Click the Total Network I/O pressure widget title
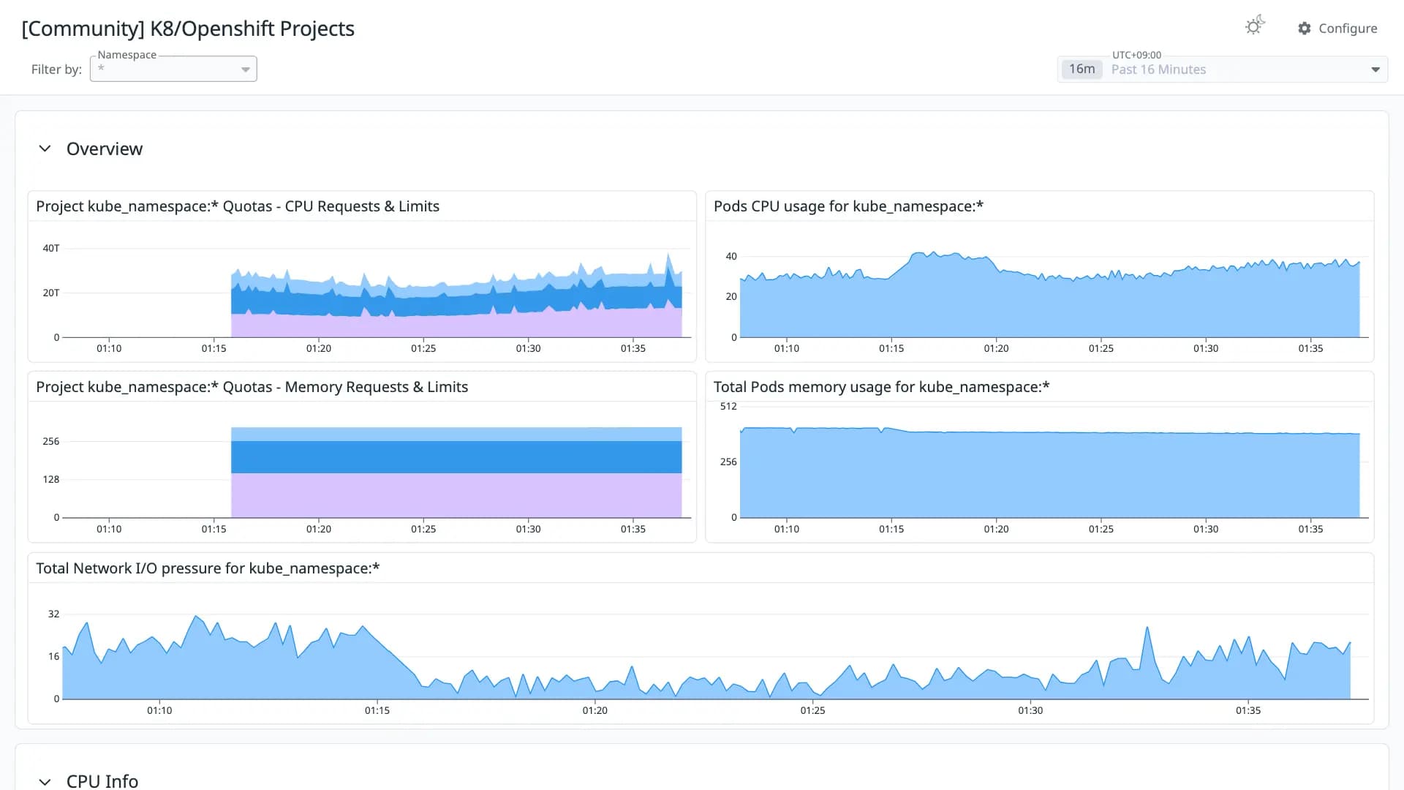The image size is (1404, 790). point(208,568)
